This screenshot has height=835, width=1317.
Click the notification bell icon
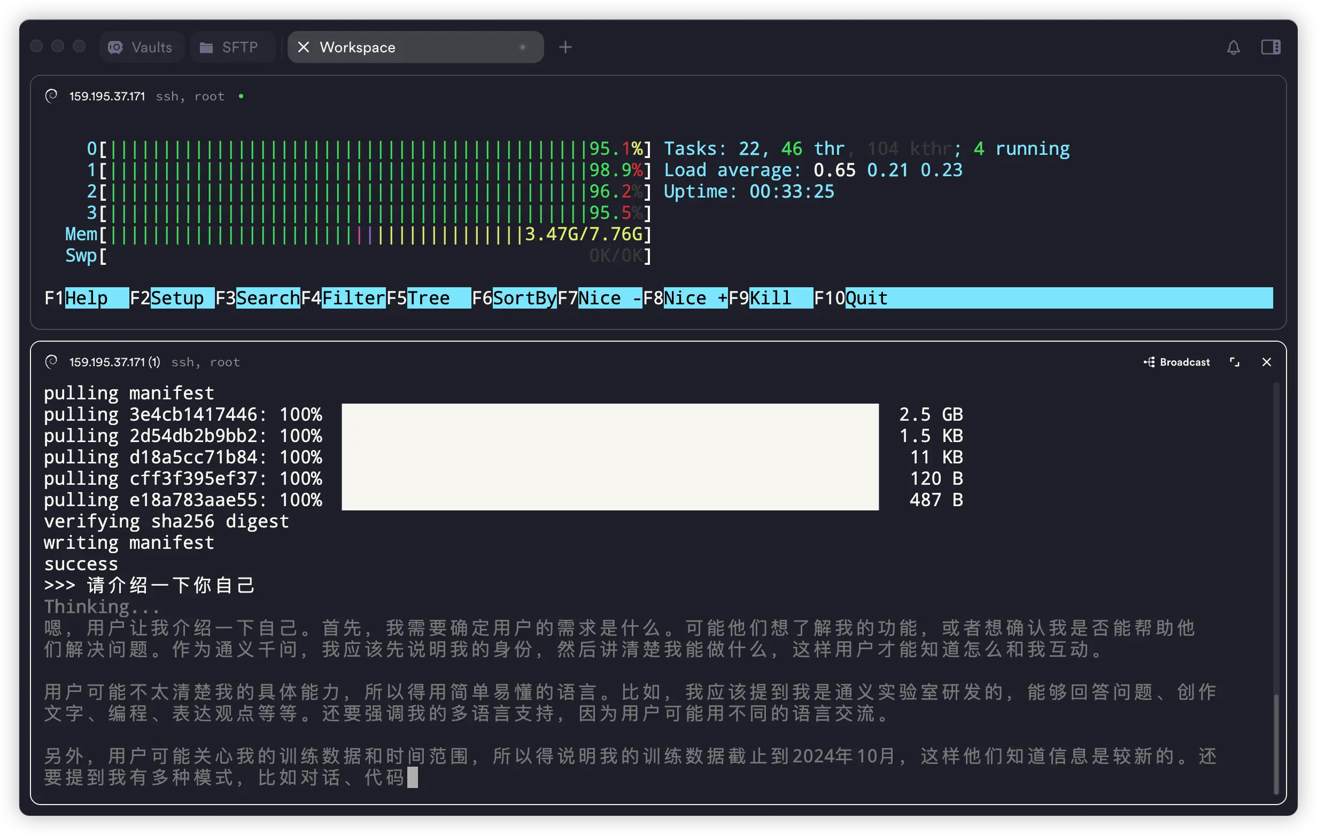click(x=1233, y=48)
